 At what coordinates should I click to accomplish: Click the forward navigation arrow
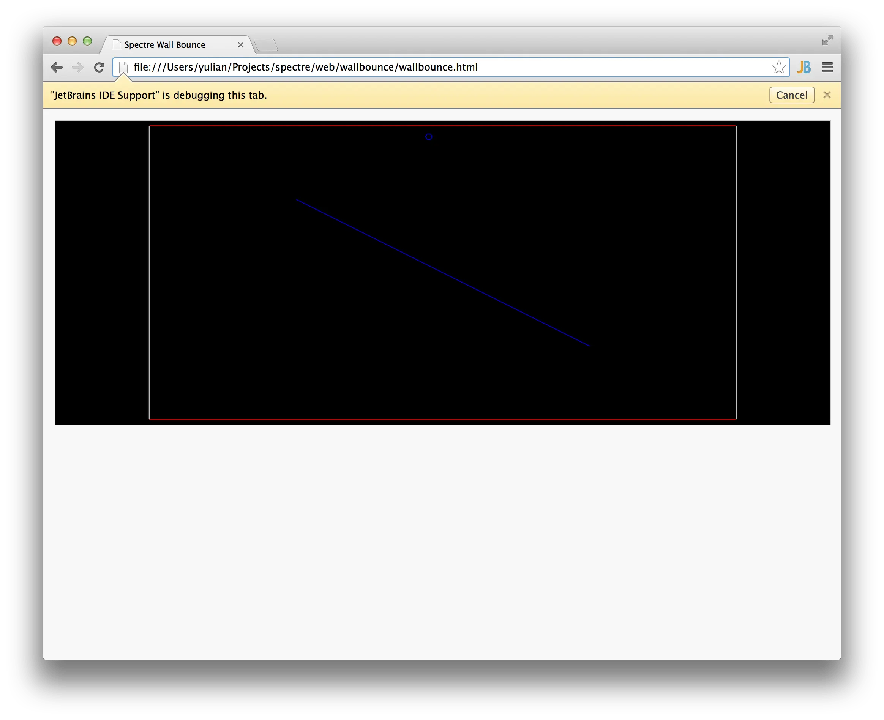point(78,67)
